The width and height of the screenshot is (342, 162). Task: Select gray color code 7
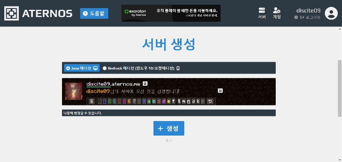coord(134,101)
